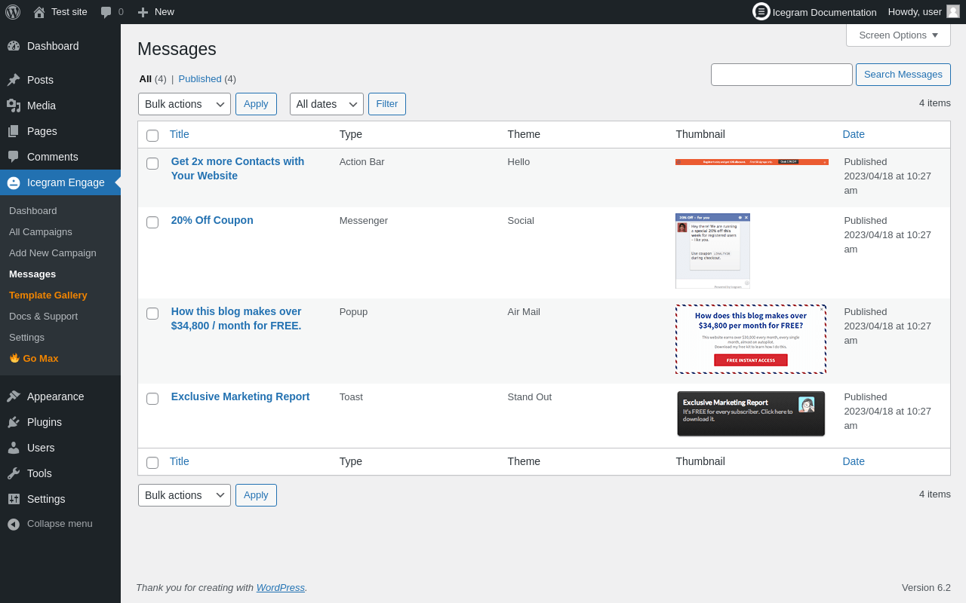The width and height of the screenshot is (966, 603).
Task: Click the WordPress logo icon
Action: [x=13, y=12]
